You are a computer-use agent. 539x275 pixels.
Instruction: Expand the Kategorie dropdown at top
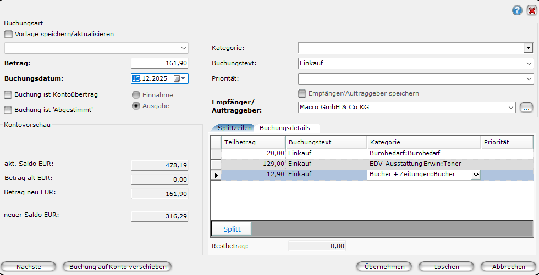527,48
